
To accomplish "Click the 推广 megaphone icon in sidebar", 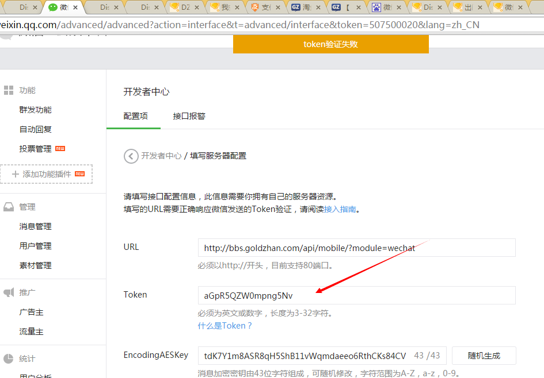I will pos(9,292).
